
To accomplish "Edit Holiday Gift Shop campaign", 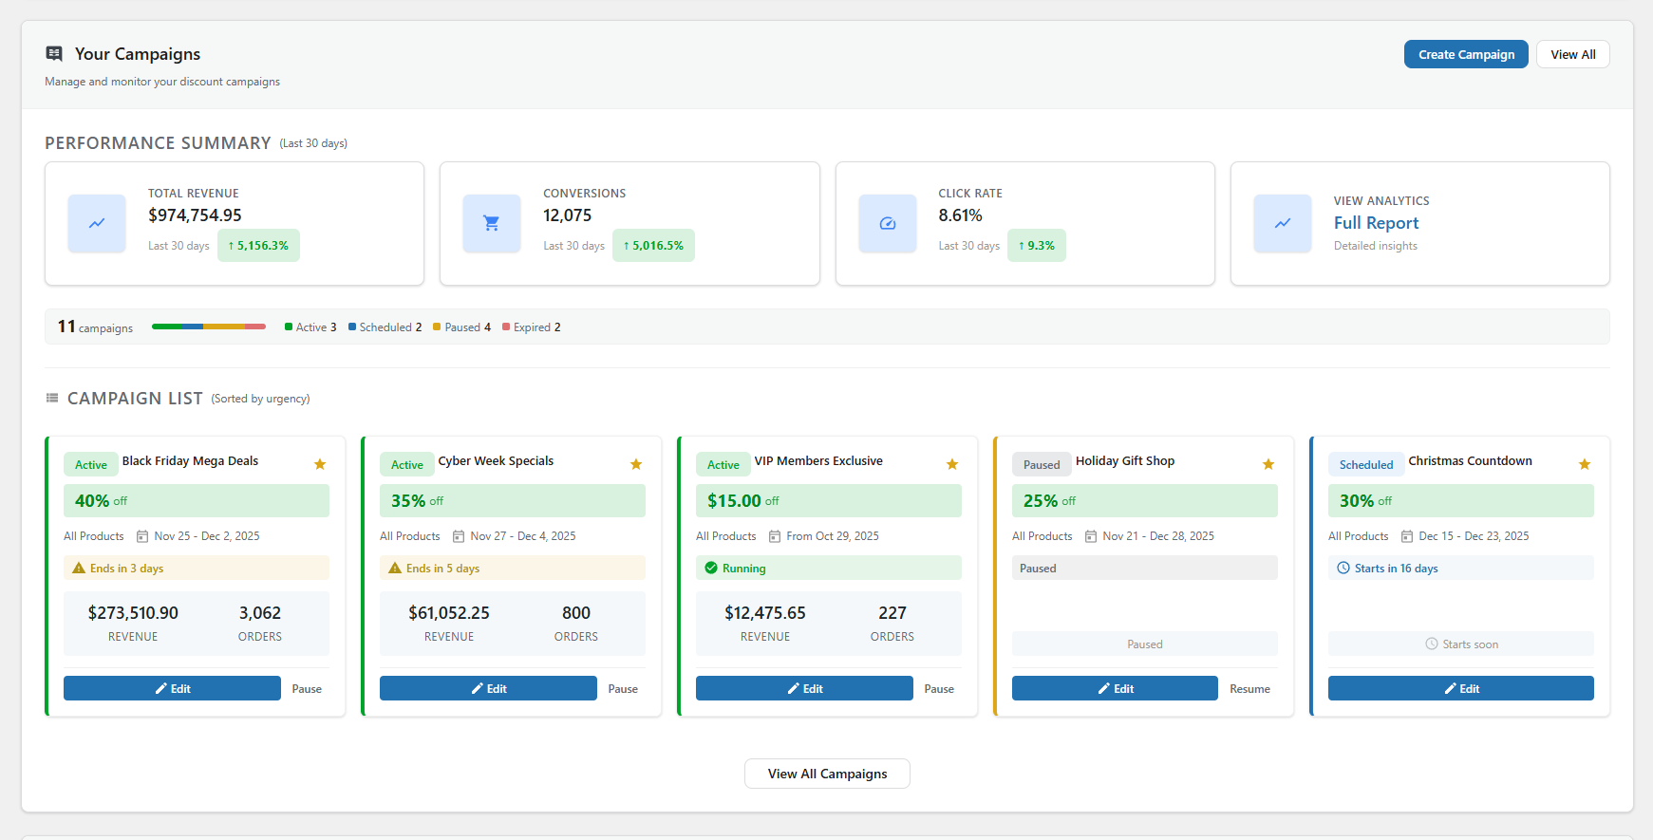I will click(1115, 688).
